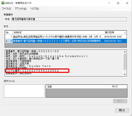Click the お知らせ column header

[58, 33]
